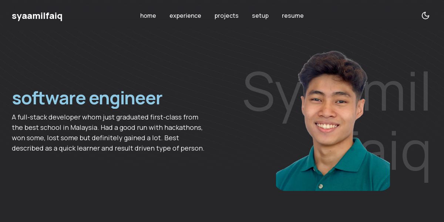Toggle dark mode with the moon icon

click(x=425, y=16)
